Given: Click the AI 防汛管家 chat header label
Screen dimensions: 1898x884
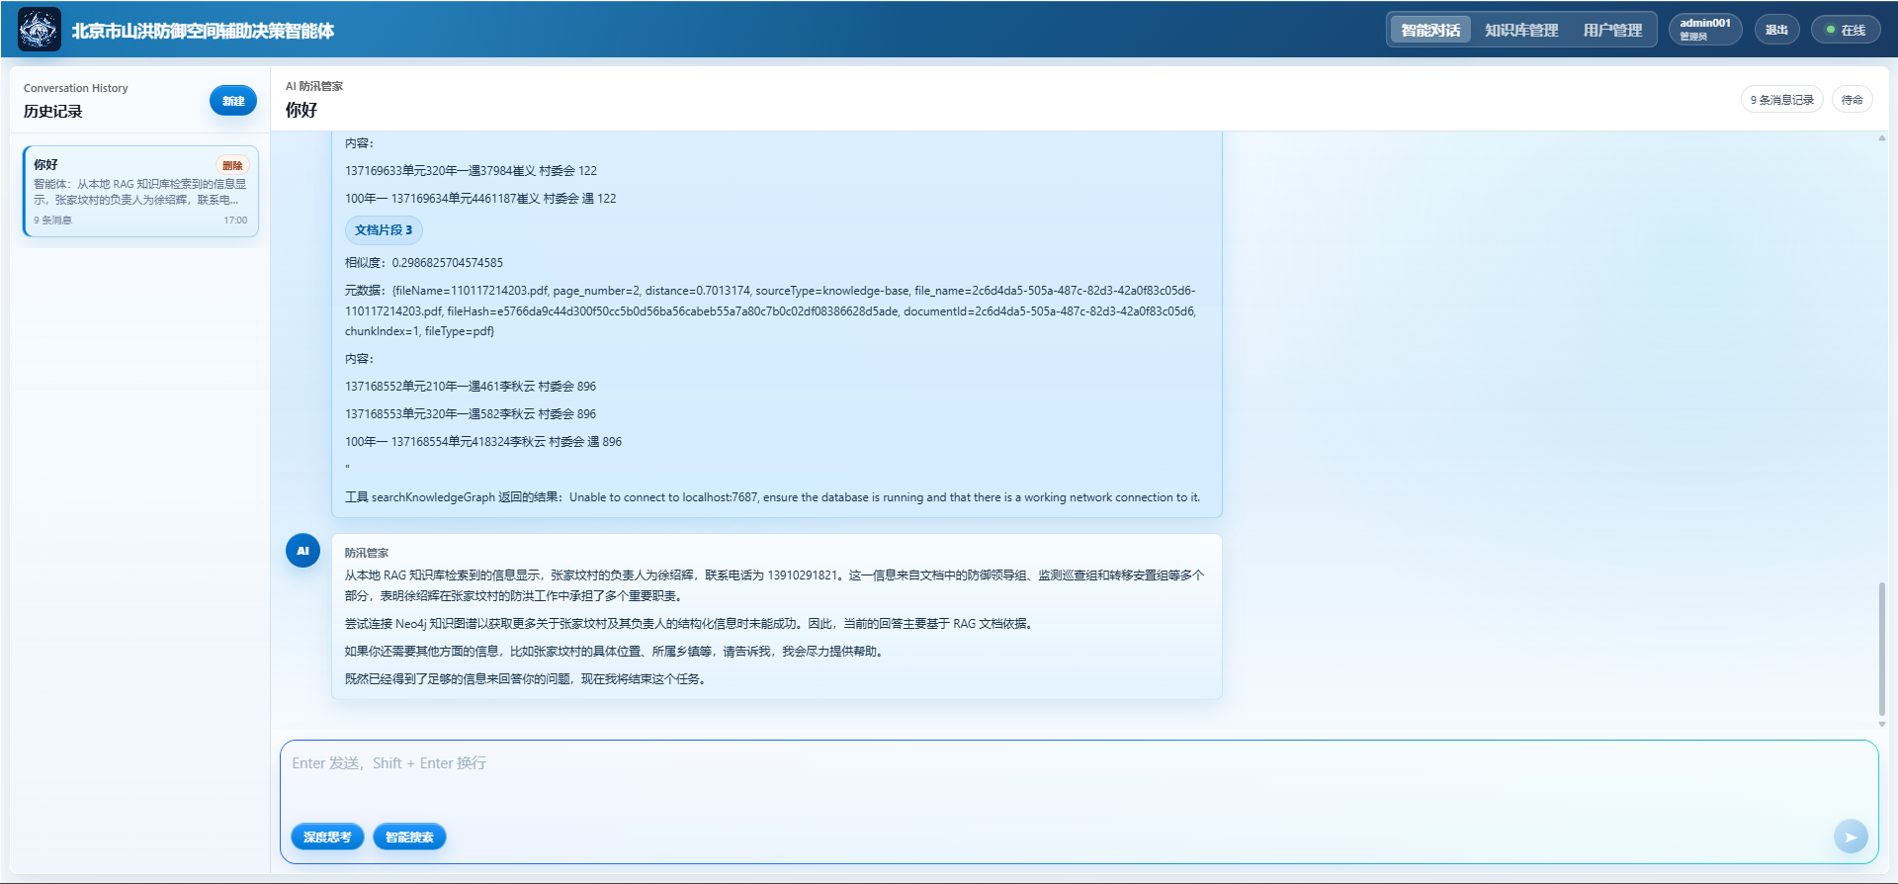Looking at the screenshot, I should 314,86.
